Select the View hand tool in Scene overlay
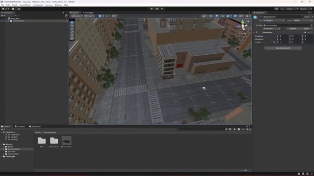314x176 pixels. 72,22
